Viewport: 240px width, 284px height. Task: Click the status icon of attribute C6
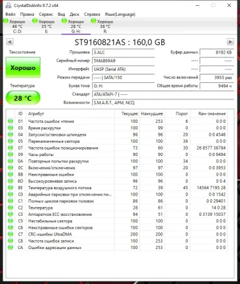point(10,227)
